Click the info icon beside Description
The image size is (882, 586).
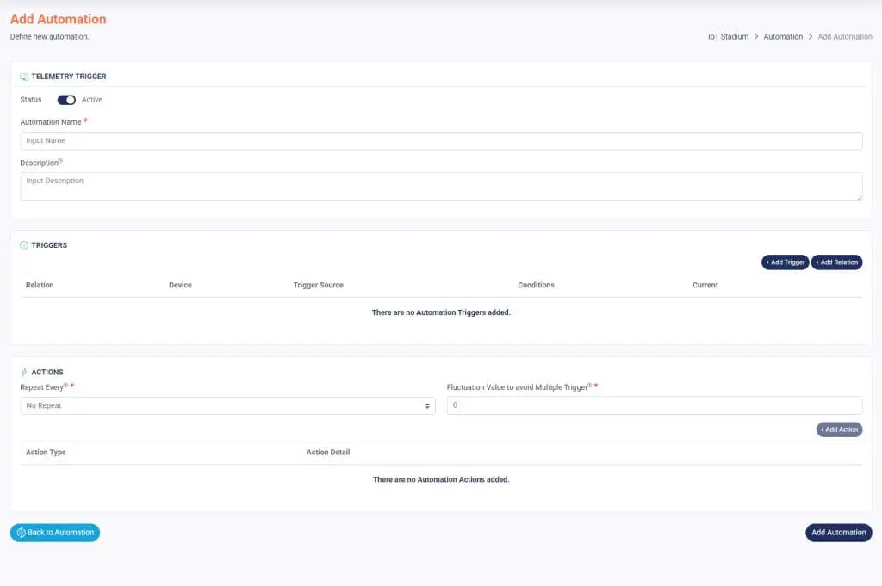(x=61, y=161)
